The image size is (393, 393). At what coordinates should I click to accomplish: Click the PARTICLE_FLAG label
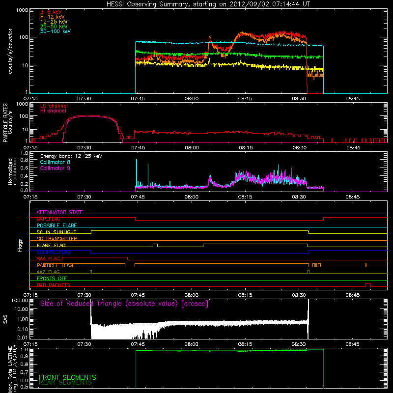point(55,265)
